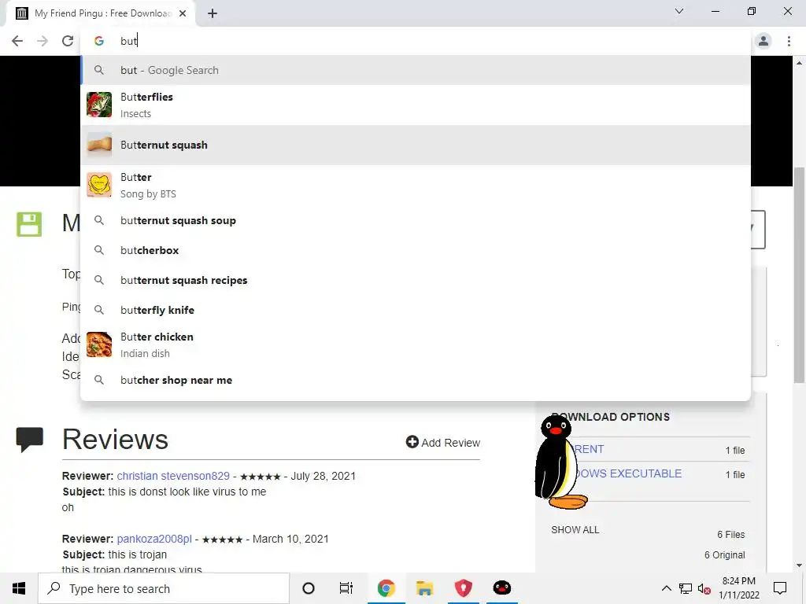Click the network tray icon
This screenshot has height=604, width=806.
(686, 588)
